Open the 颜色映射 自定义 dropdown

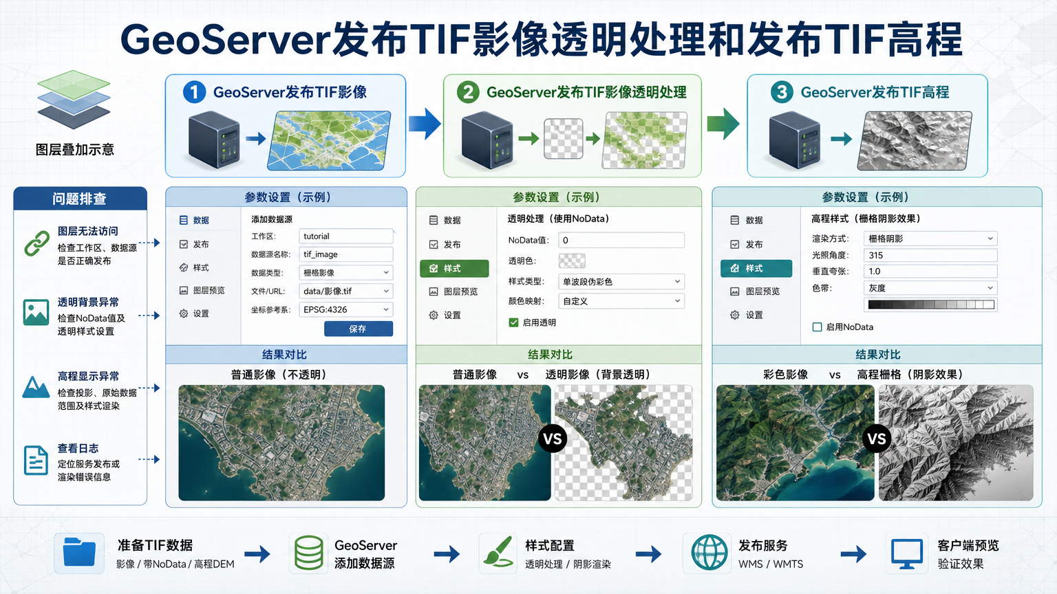pos(621,301)
